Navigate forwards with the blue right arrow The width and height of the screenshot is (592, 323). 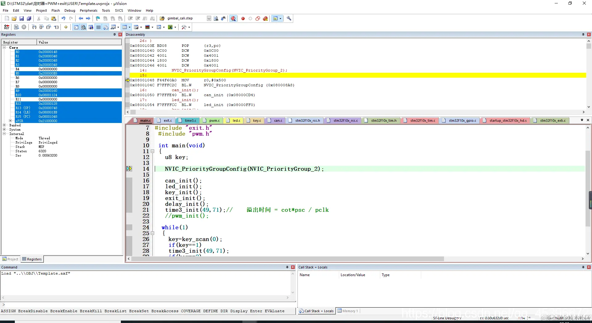click(x=88, y=18)
